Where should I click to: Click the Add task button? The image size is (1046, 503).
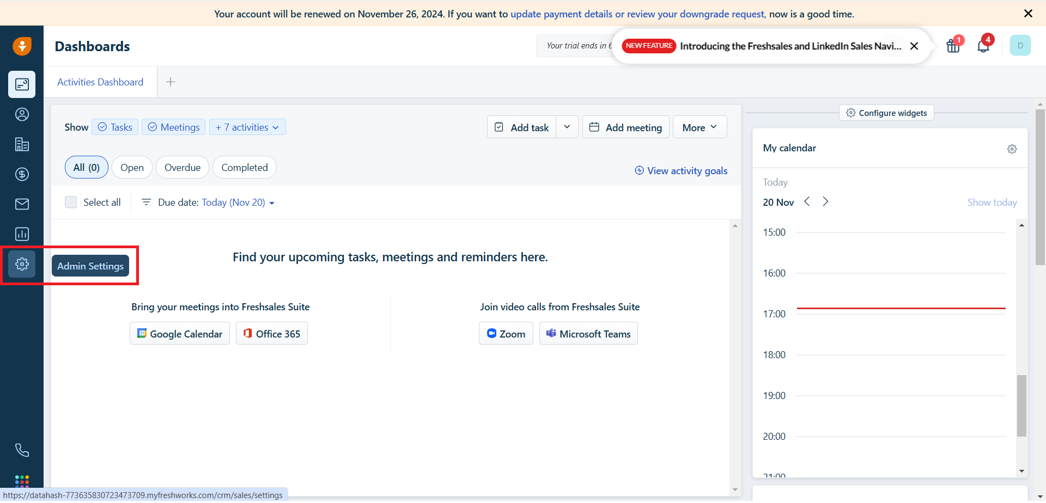(522, 127)
